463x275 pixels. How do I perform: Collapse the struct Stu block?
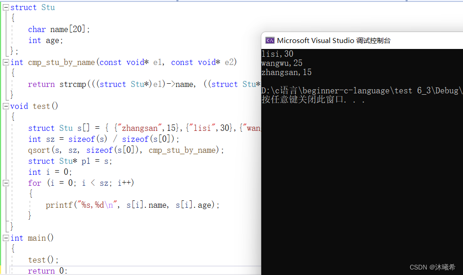tap(6, 8)
